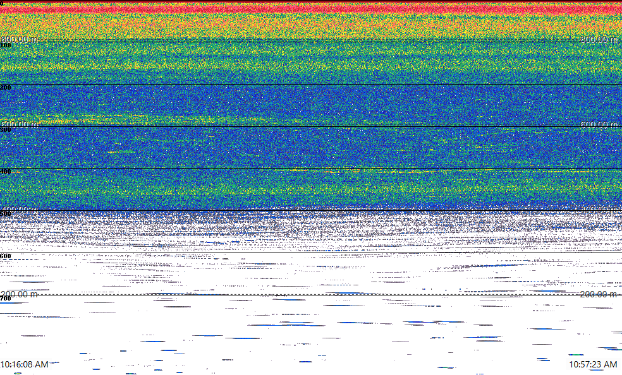
Task: Click the 10:57:23 AM end timestamp
Action: 593,364
